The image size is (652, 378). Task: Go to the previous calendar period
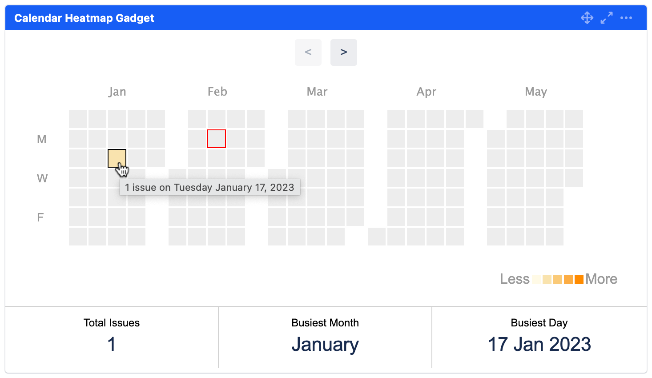308,52
